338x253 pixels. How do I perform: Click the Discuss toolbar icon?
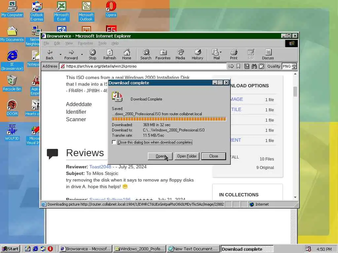pos(268,54)
